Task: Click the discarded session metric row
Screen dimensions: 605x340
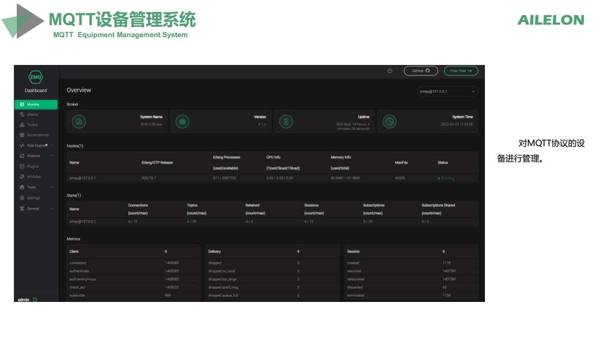Action: coord(411,287)
